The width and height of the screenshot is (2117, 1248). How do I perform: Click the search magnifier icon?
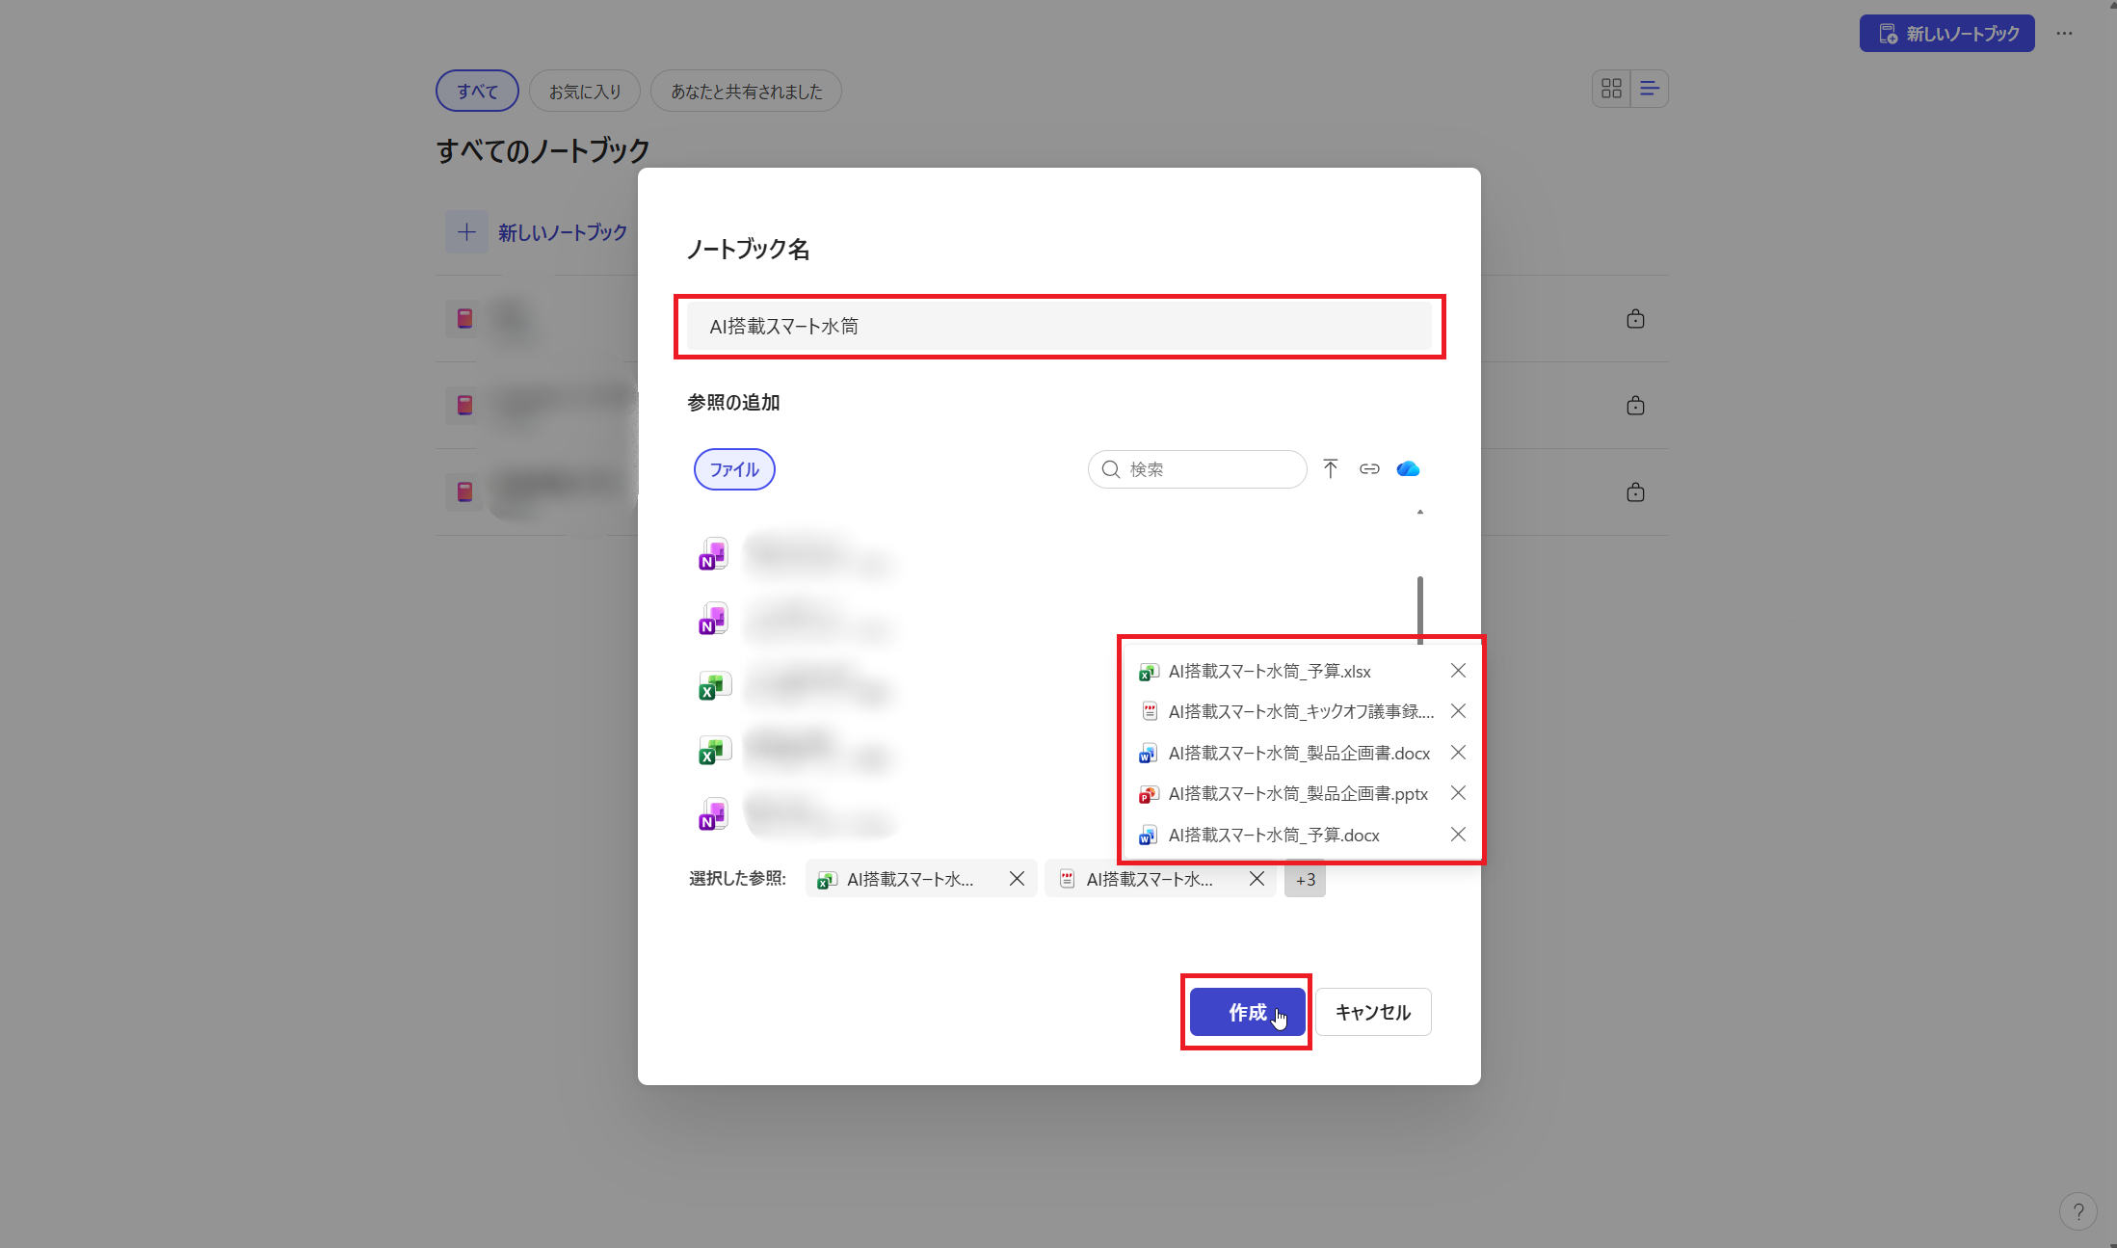(1112, 469)
